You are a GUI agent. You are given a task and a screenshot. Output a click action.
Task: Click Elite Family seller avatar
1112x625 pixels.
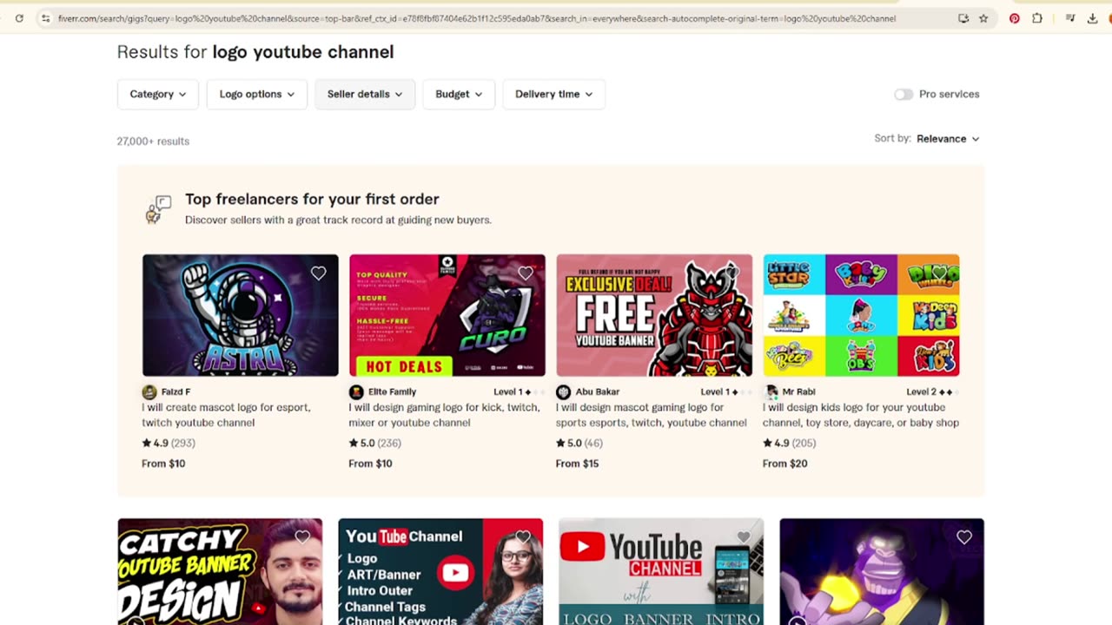coord(356,392)
